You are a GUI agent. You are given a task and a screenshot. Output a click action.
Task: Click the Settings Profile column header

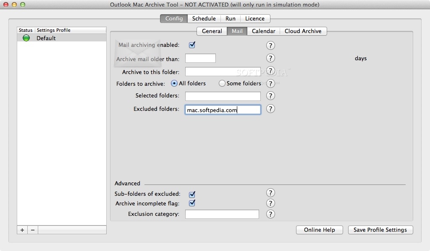click(x=71, y=30)
